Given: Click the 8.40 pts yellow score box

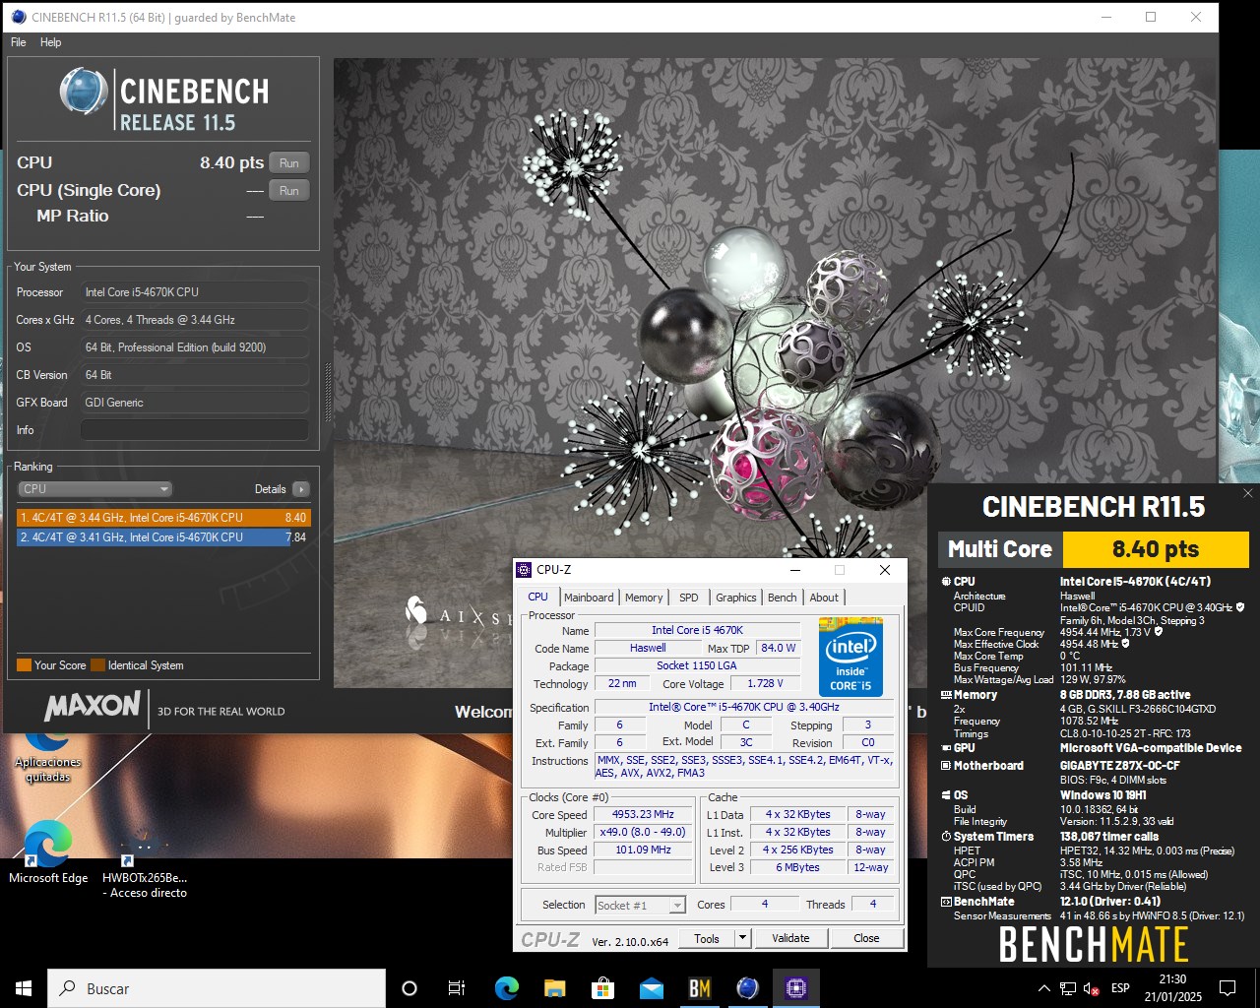Looking at the screenshot, I should tap(1156, 549).
